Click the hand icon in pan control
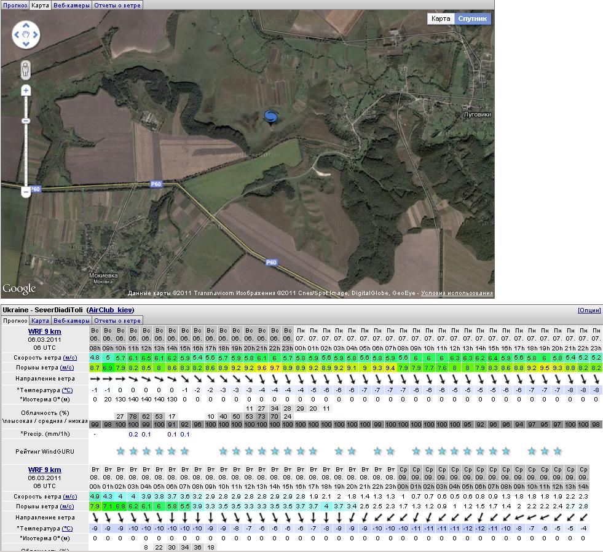This screenshot has height=552, width=603. click(26, 35)
